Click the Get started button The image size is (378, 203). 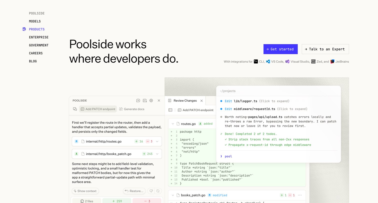tap(280, 49)
